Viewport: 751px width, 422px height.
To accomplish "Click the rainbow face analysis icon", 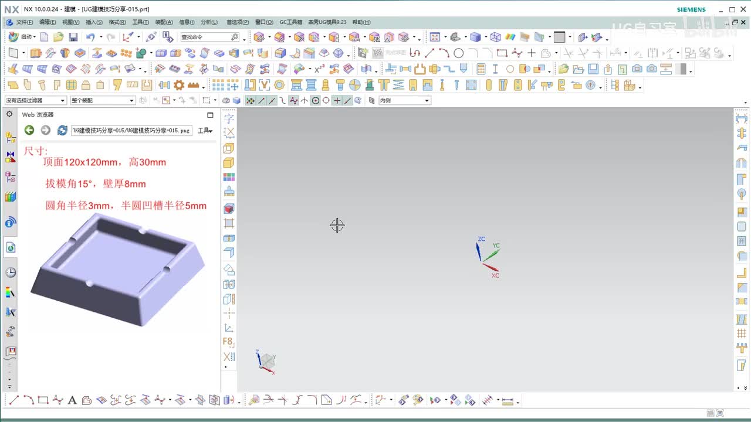I will 510,37.
